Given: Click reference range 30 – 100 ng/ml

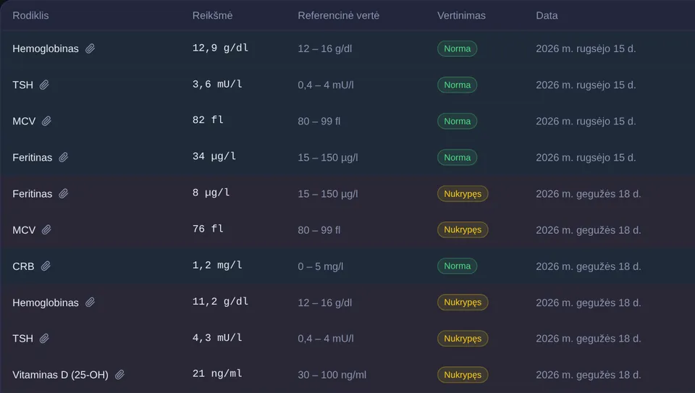Looking at the screenshot, I should tap(332, 376).
